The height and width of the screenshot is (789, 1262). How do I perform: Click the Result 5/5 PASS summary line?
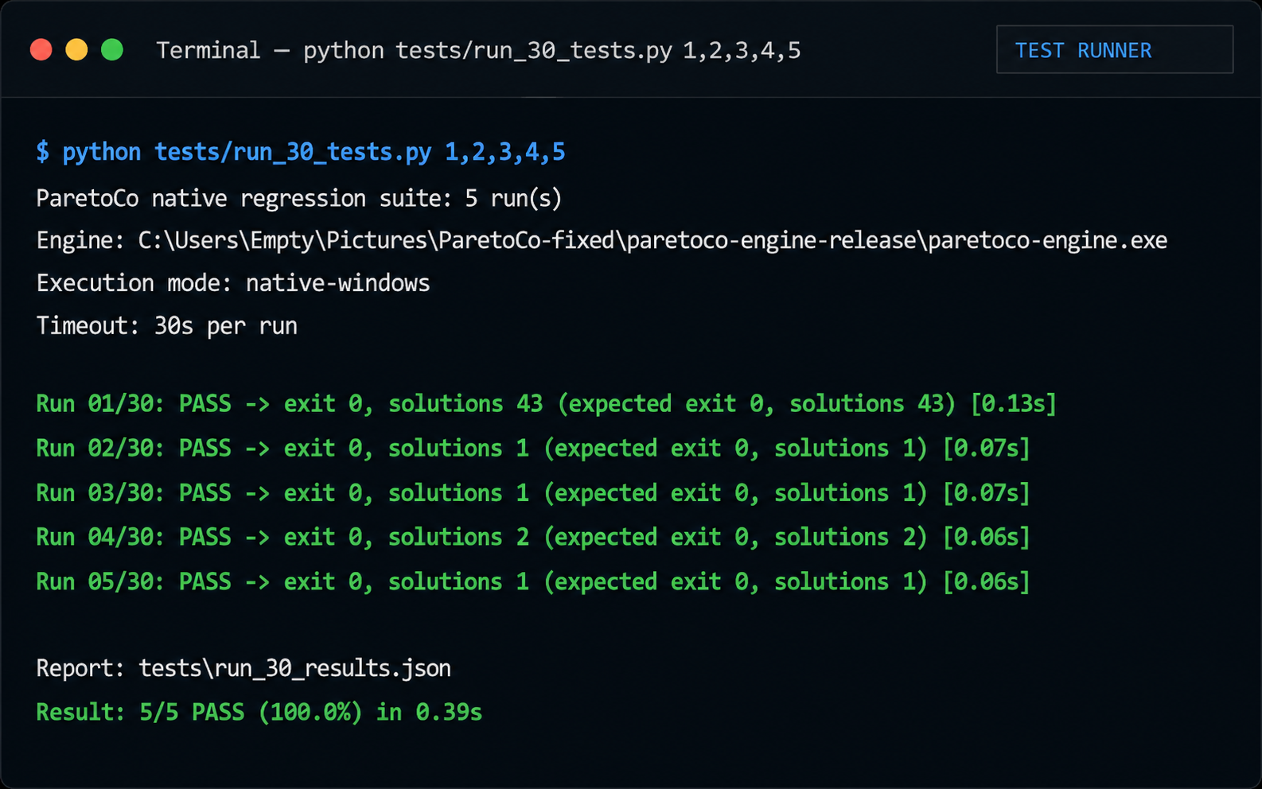tap(259, 712)
